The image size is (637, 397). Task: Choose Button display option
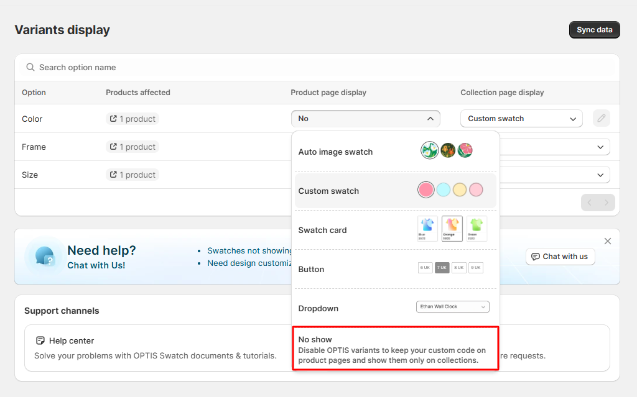tap(395, 269)
